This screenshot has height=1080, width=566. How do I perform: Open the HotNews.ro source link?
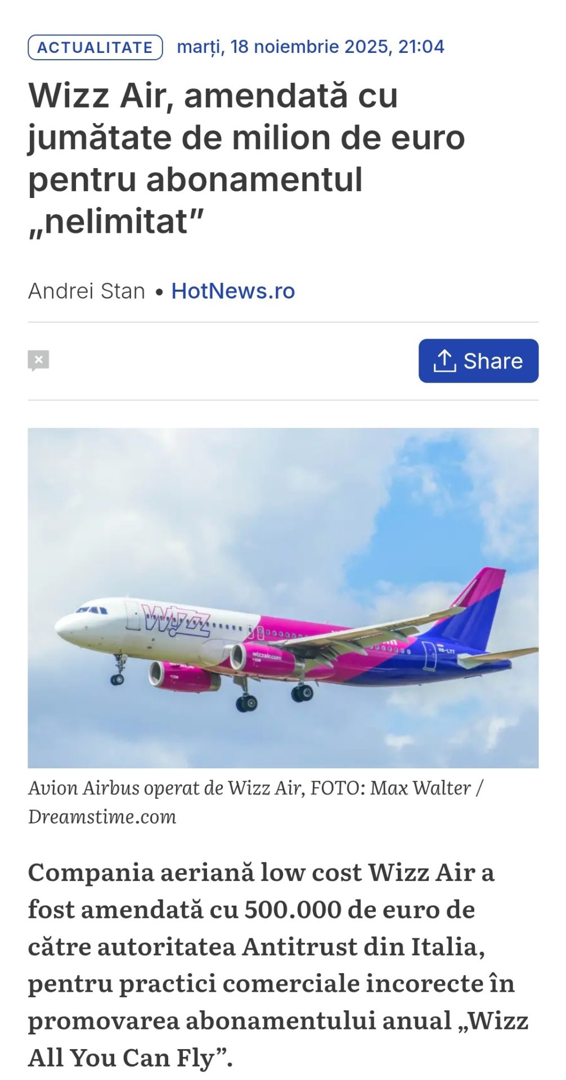pyautogui.click(x=233, y=291)
